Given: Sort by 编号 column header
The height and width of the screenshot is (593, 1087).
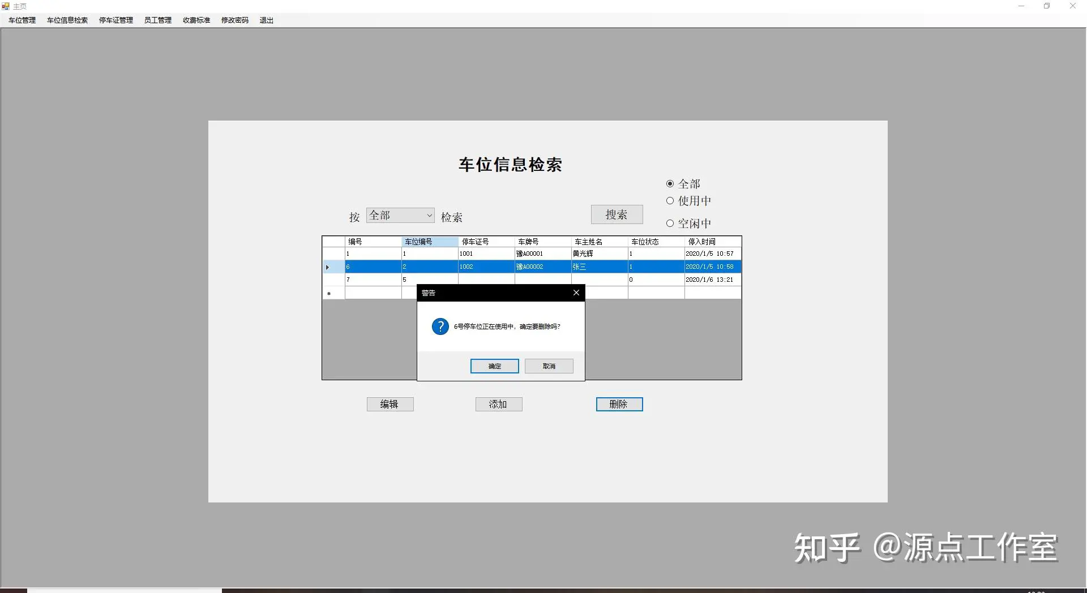Looking at the screenshot, I should [x=373, y=242].
